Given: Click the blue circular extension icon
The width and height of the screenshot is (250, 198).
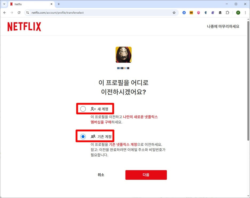Looking at the screenshot, I should click(184, 13).
